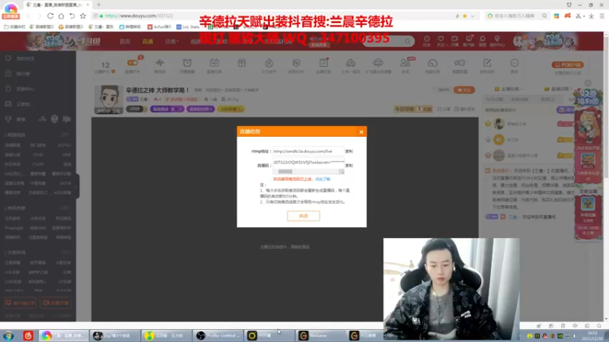Click the taskbar clock

(592, 336)
